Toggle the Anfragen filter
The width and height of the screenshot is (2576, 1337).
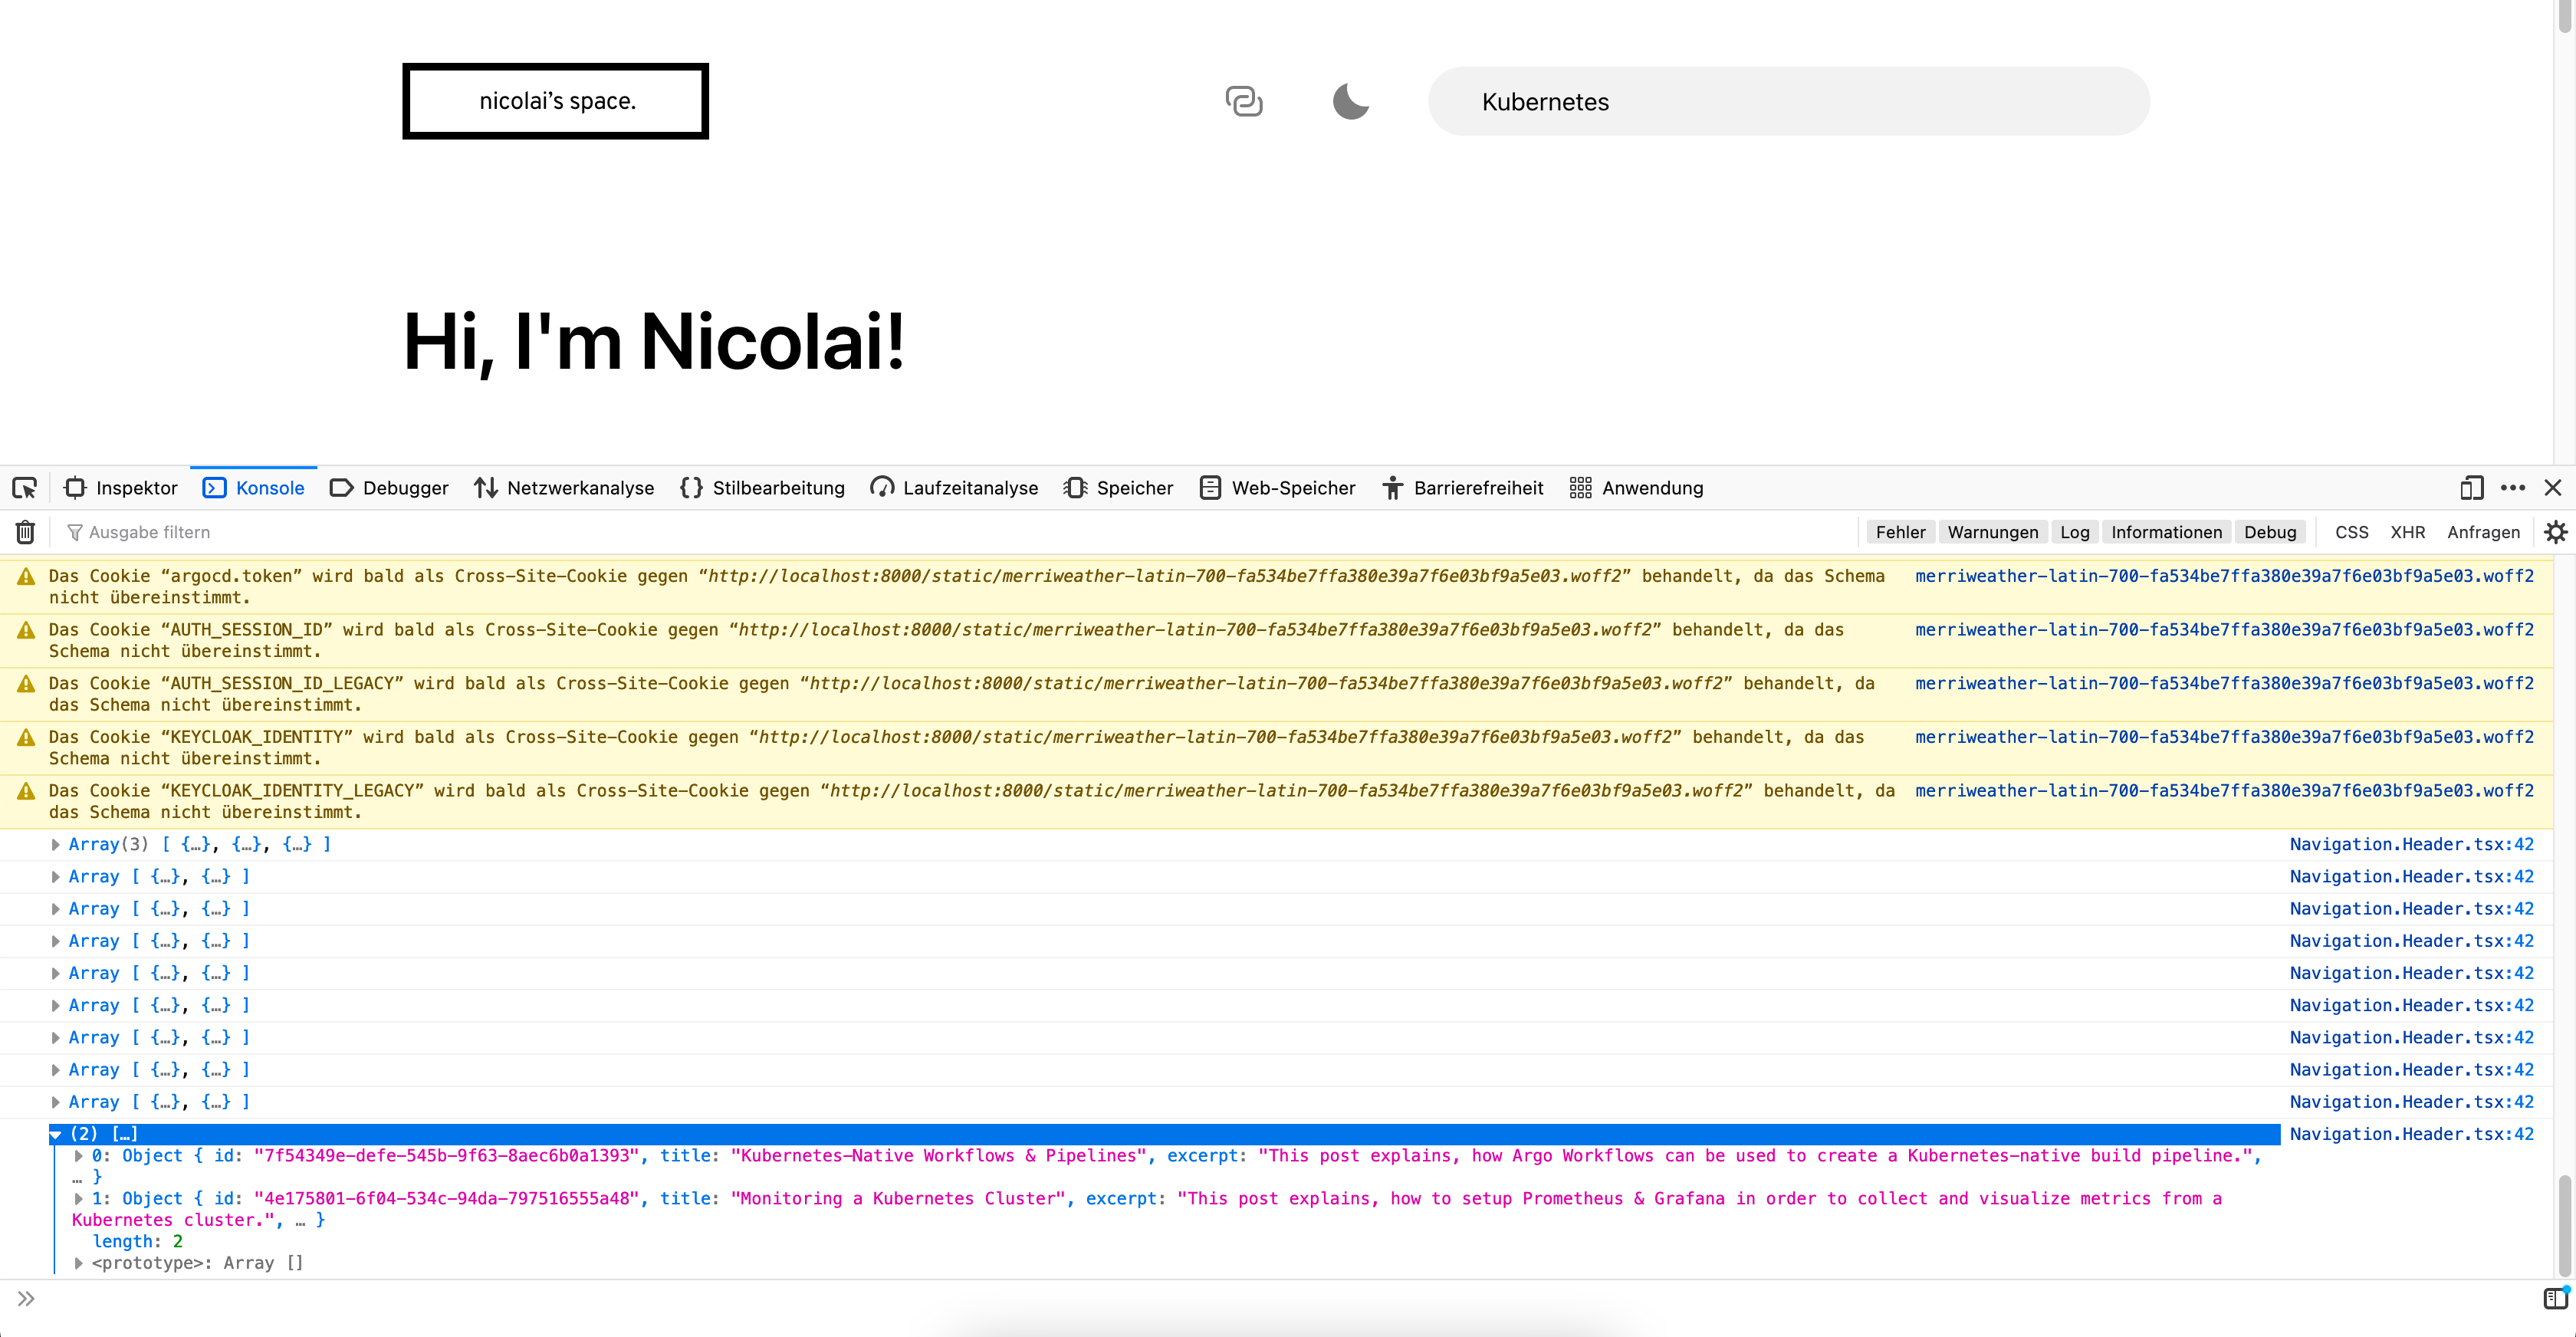(x=2483, y=532)
